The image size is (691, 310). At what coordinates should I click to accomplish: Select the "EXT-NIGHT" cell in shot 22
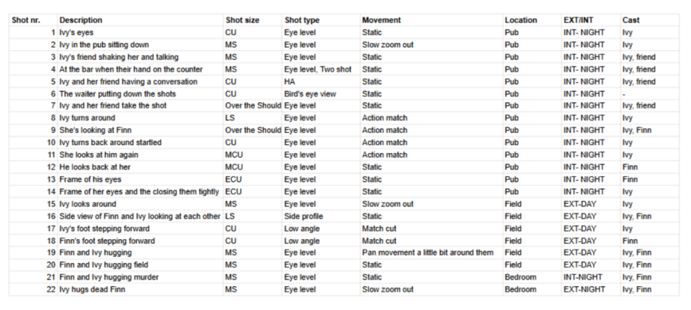coord(584,290)
